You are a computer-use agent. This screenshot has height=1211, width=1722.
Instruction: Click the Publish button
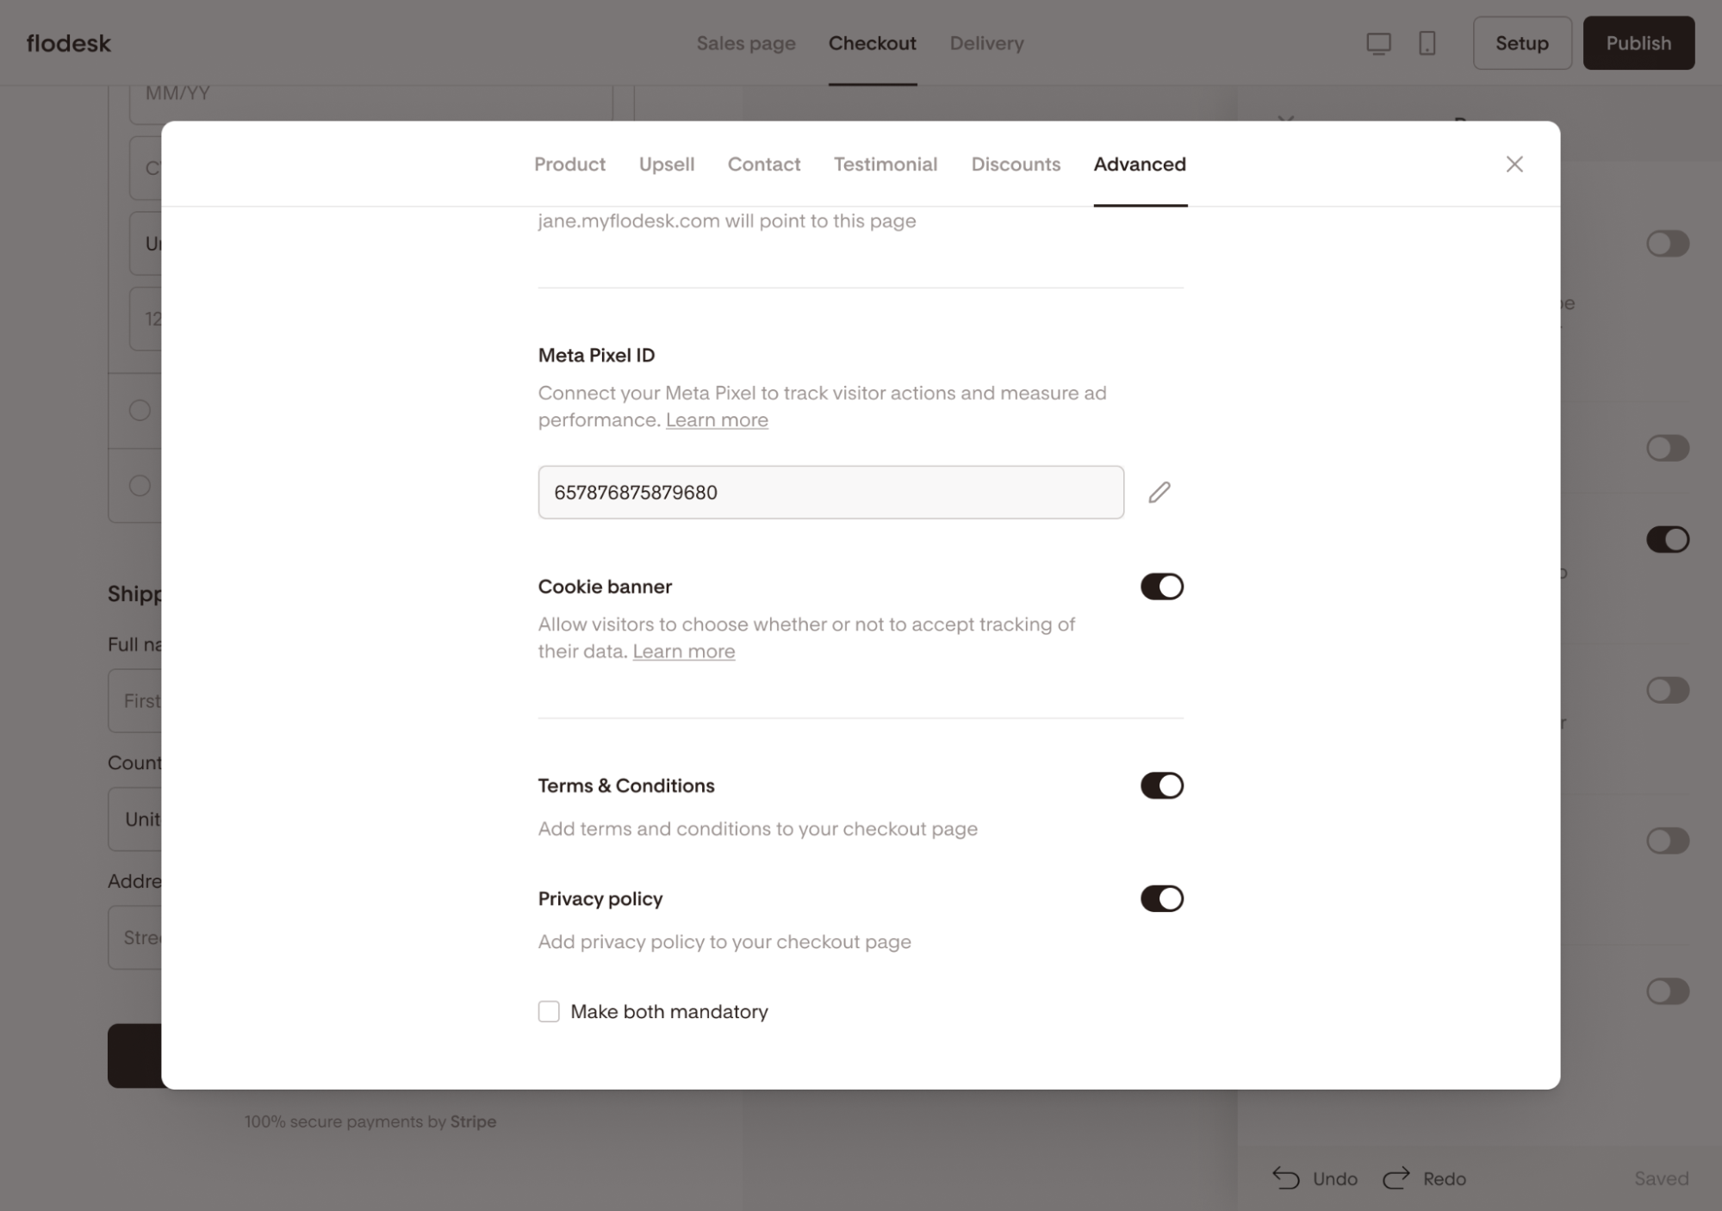pyautogui.click(x=1638, y=43)
